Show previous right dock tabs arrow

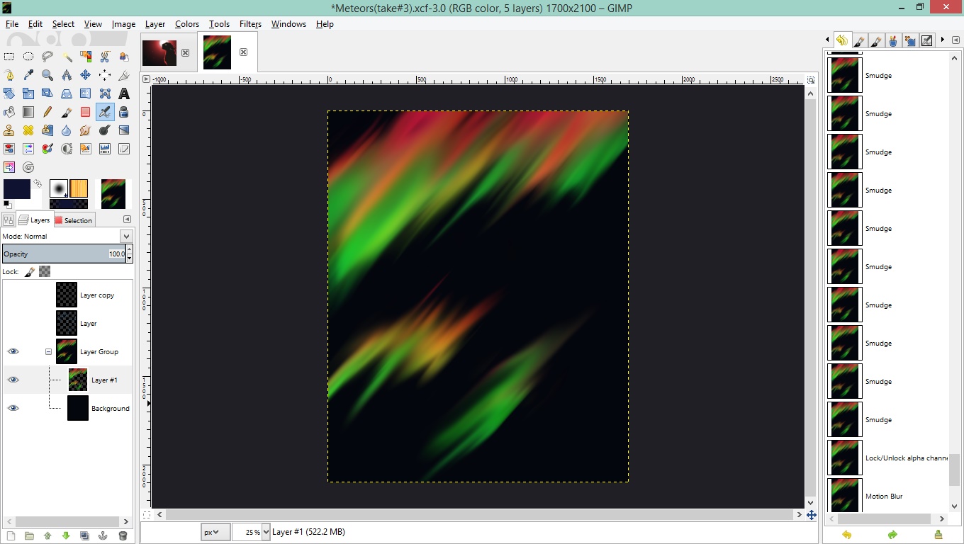tap(827, 40)
